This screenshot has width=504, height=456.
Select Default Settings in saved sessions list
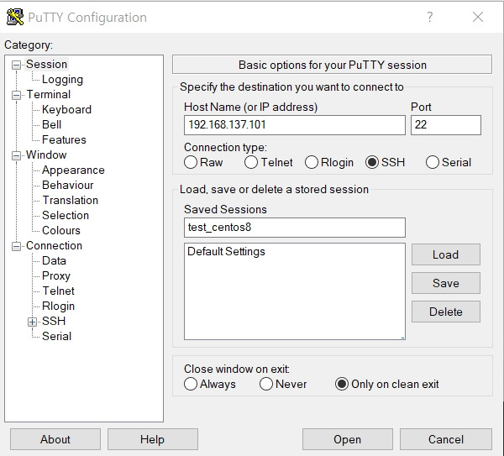pyautogui.click(x=226, y=251)
